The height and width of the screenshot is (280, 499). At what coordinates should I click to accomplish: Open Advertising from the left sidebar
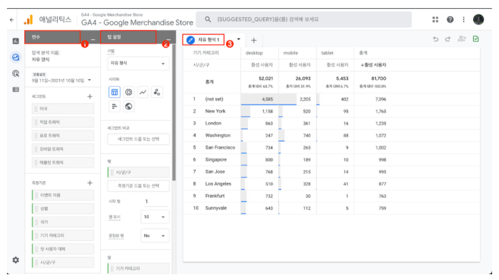tap(16, 73)
